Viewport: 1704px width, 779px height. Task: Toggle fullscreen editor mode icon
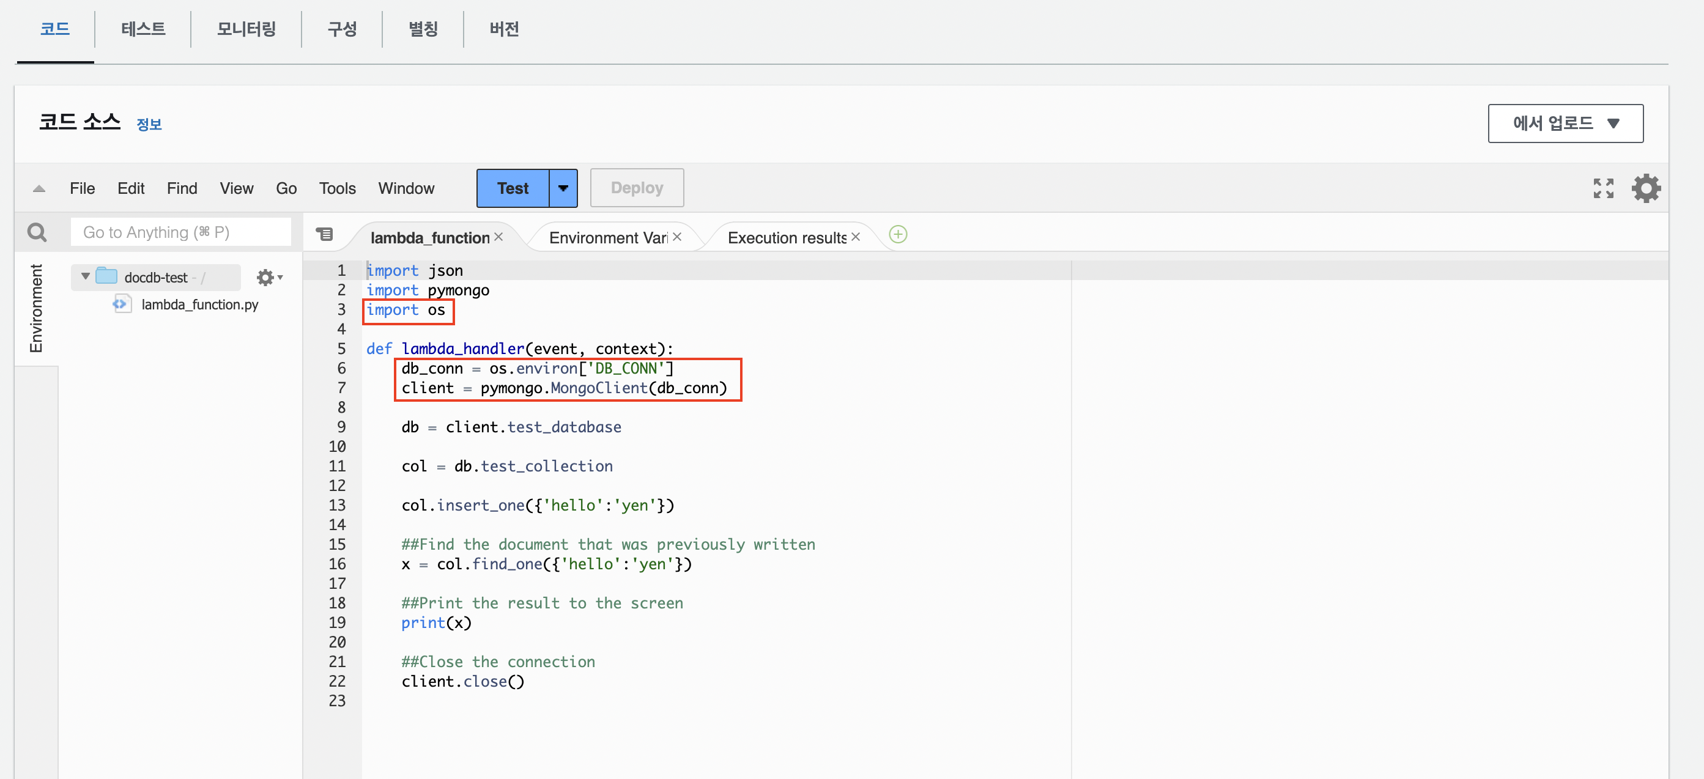[x=1603, y=188]
